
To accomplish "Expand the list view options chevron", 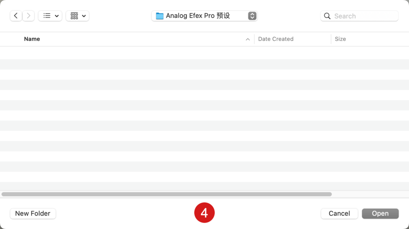I will pos(57,16).
